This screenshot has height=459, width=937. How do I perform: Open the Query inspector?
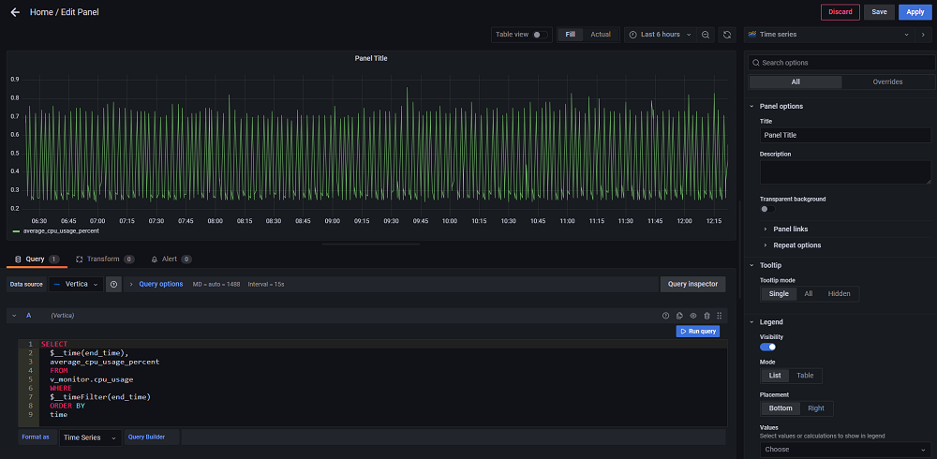(x=692, y=285)
